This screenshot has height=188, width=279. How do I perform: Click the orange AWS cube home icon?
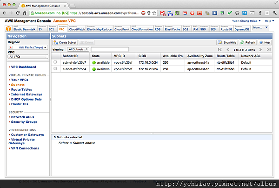point(8,28)
